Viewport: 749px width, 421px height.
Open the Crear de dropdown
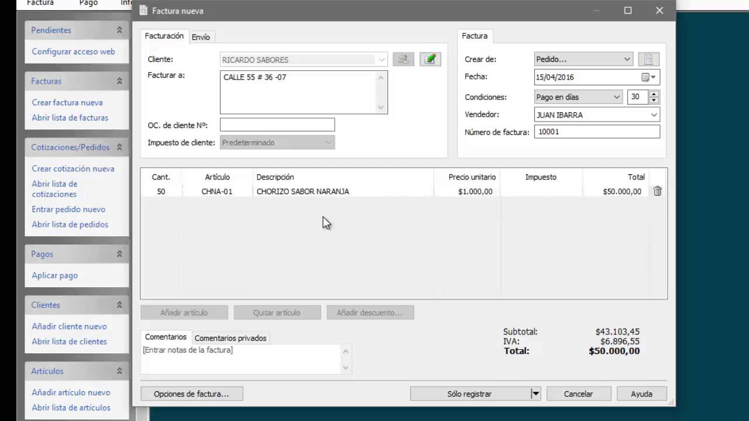627,59
